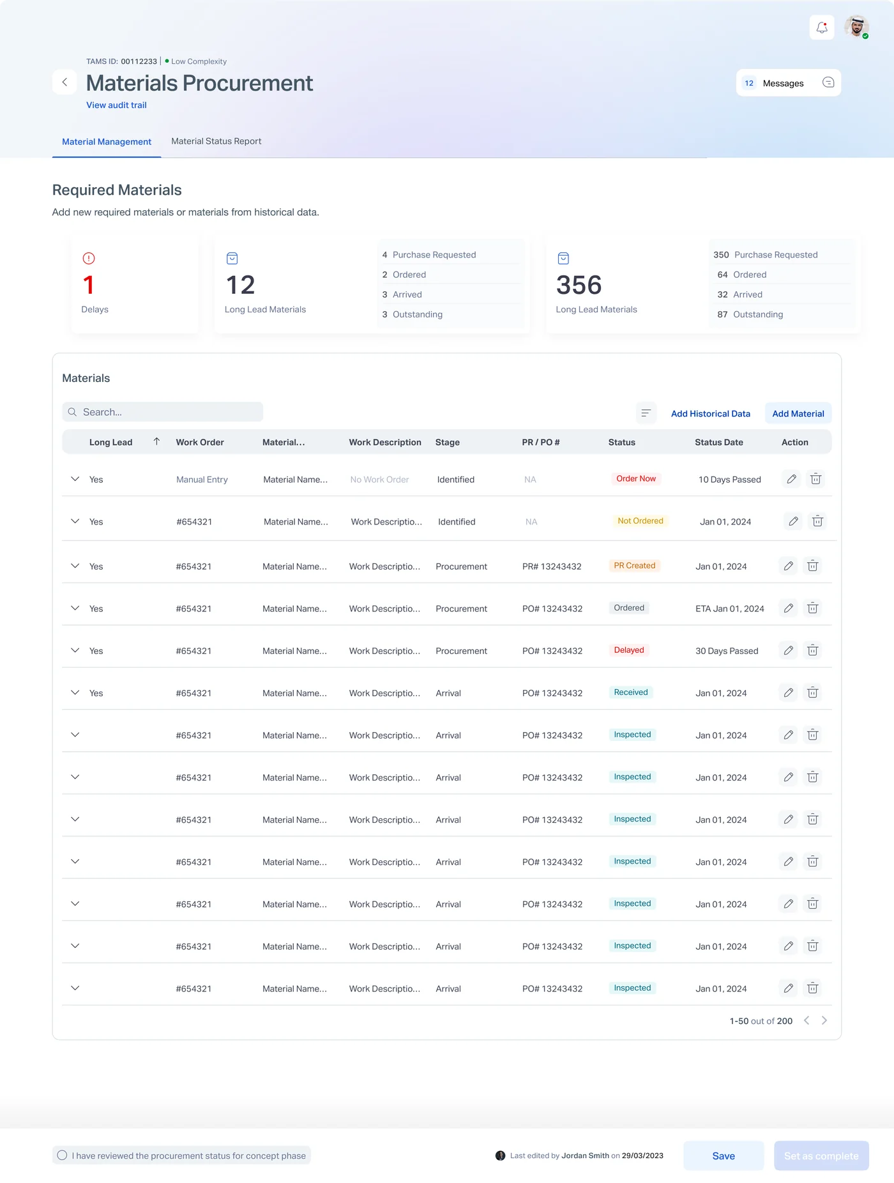Select the PR# 13243432 cell

pos(552,567)
